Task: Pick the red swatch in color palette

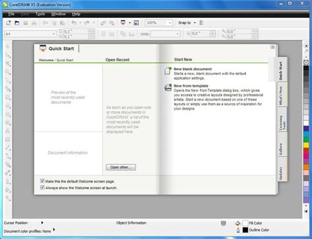Action: pyautogui.click(x=306, y=150)
